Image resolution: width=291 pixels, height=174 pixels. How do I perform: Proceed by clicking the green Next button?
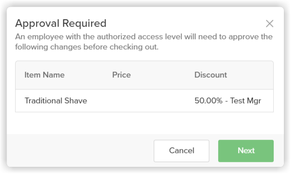tap(246, 151)
